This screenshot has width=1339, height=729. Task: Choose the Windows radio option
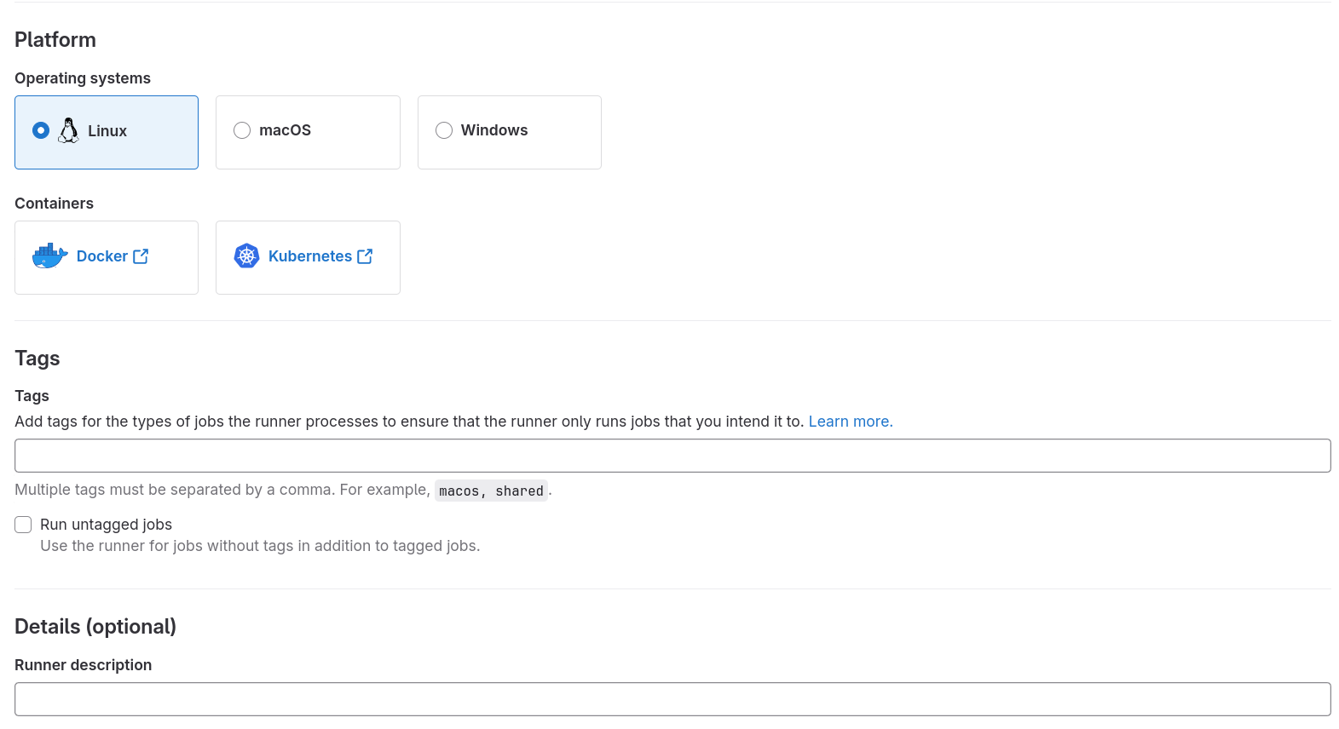click(x=444, y=130)
